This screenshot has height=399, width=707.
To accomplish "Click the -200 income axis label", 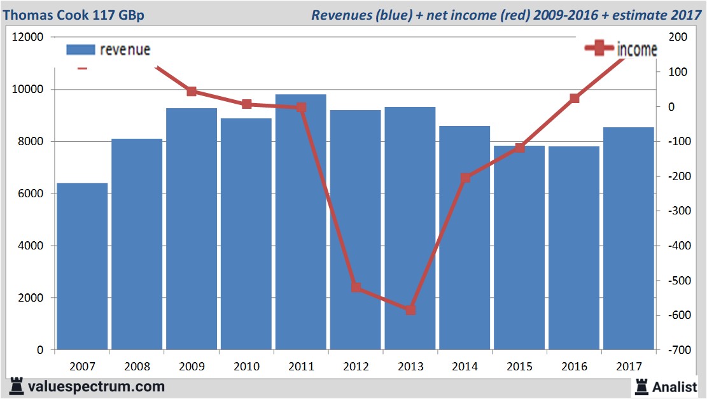I will pyautogui.click(x=679, y=176).
